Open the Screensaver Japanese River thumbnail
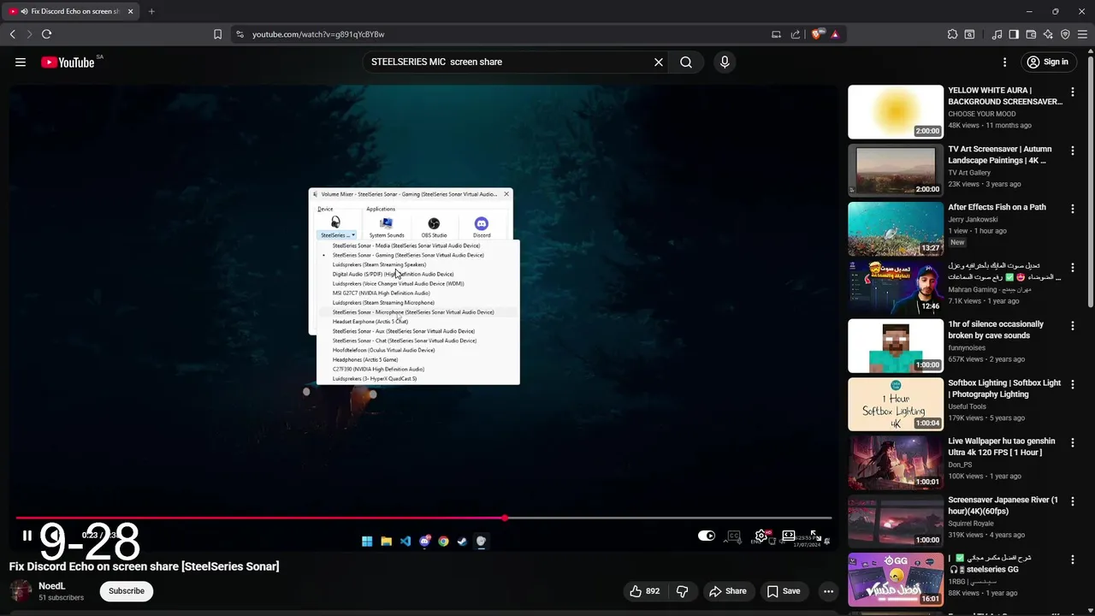 click(x=896, y=521)
